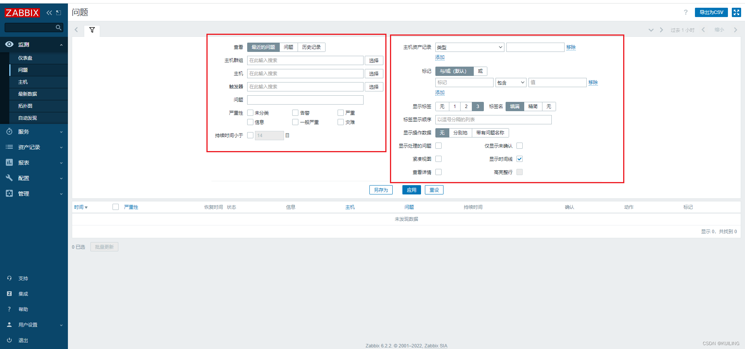Expand the 报表 menu section

tap(61, 163)
